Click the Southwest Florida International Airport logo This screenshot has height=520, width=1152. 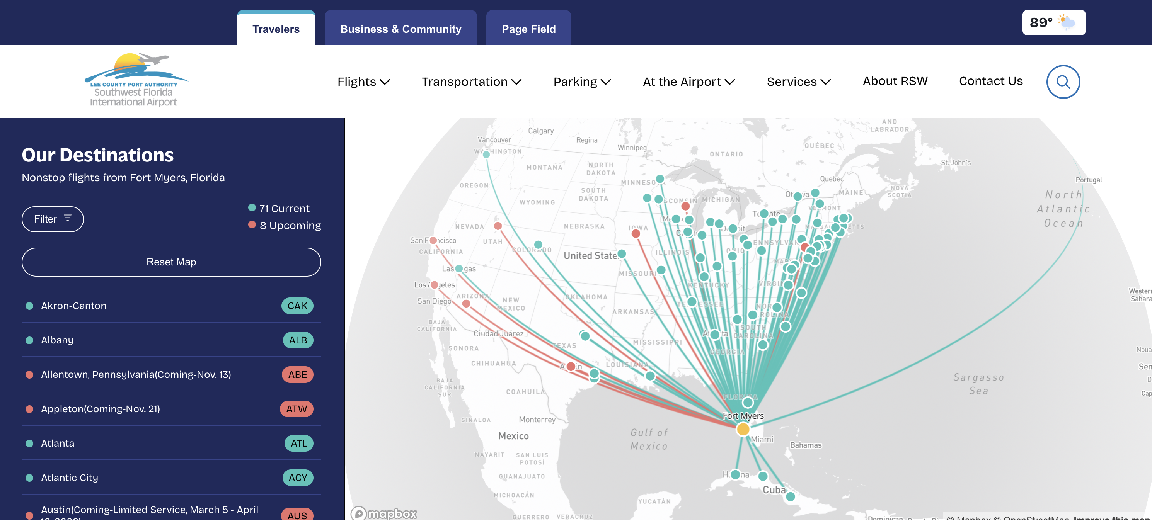[x=134, y=80]
